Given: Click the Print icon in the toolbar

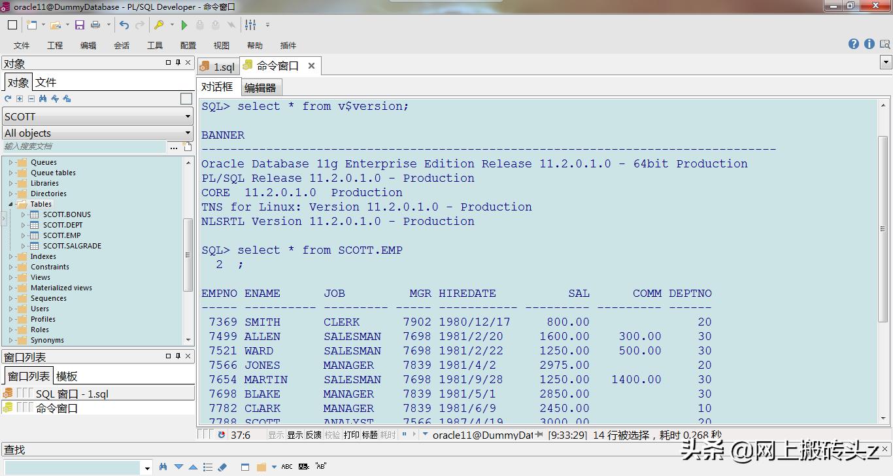Looking at the screenshot, I should (96, 25).
